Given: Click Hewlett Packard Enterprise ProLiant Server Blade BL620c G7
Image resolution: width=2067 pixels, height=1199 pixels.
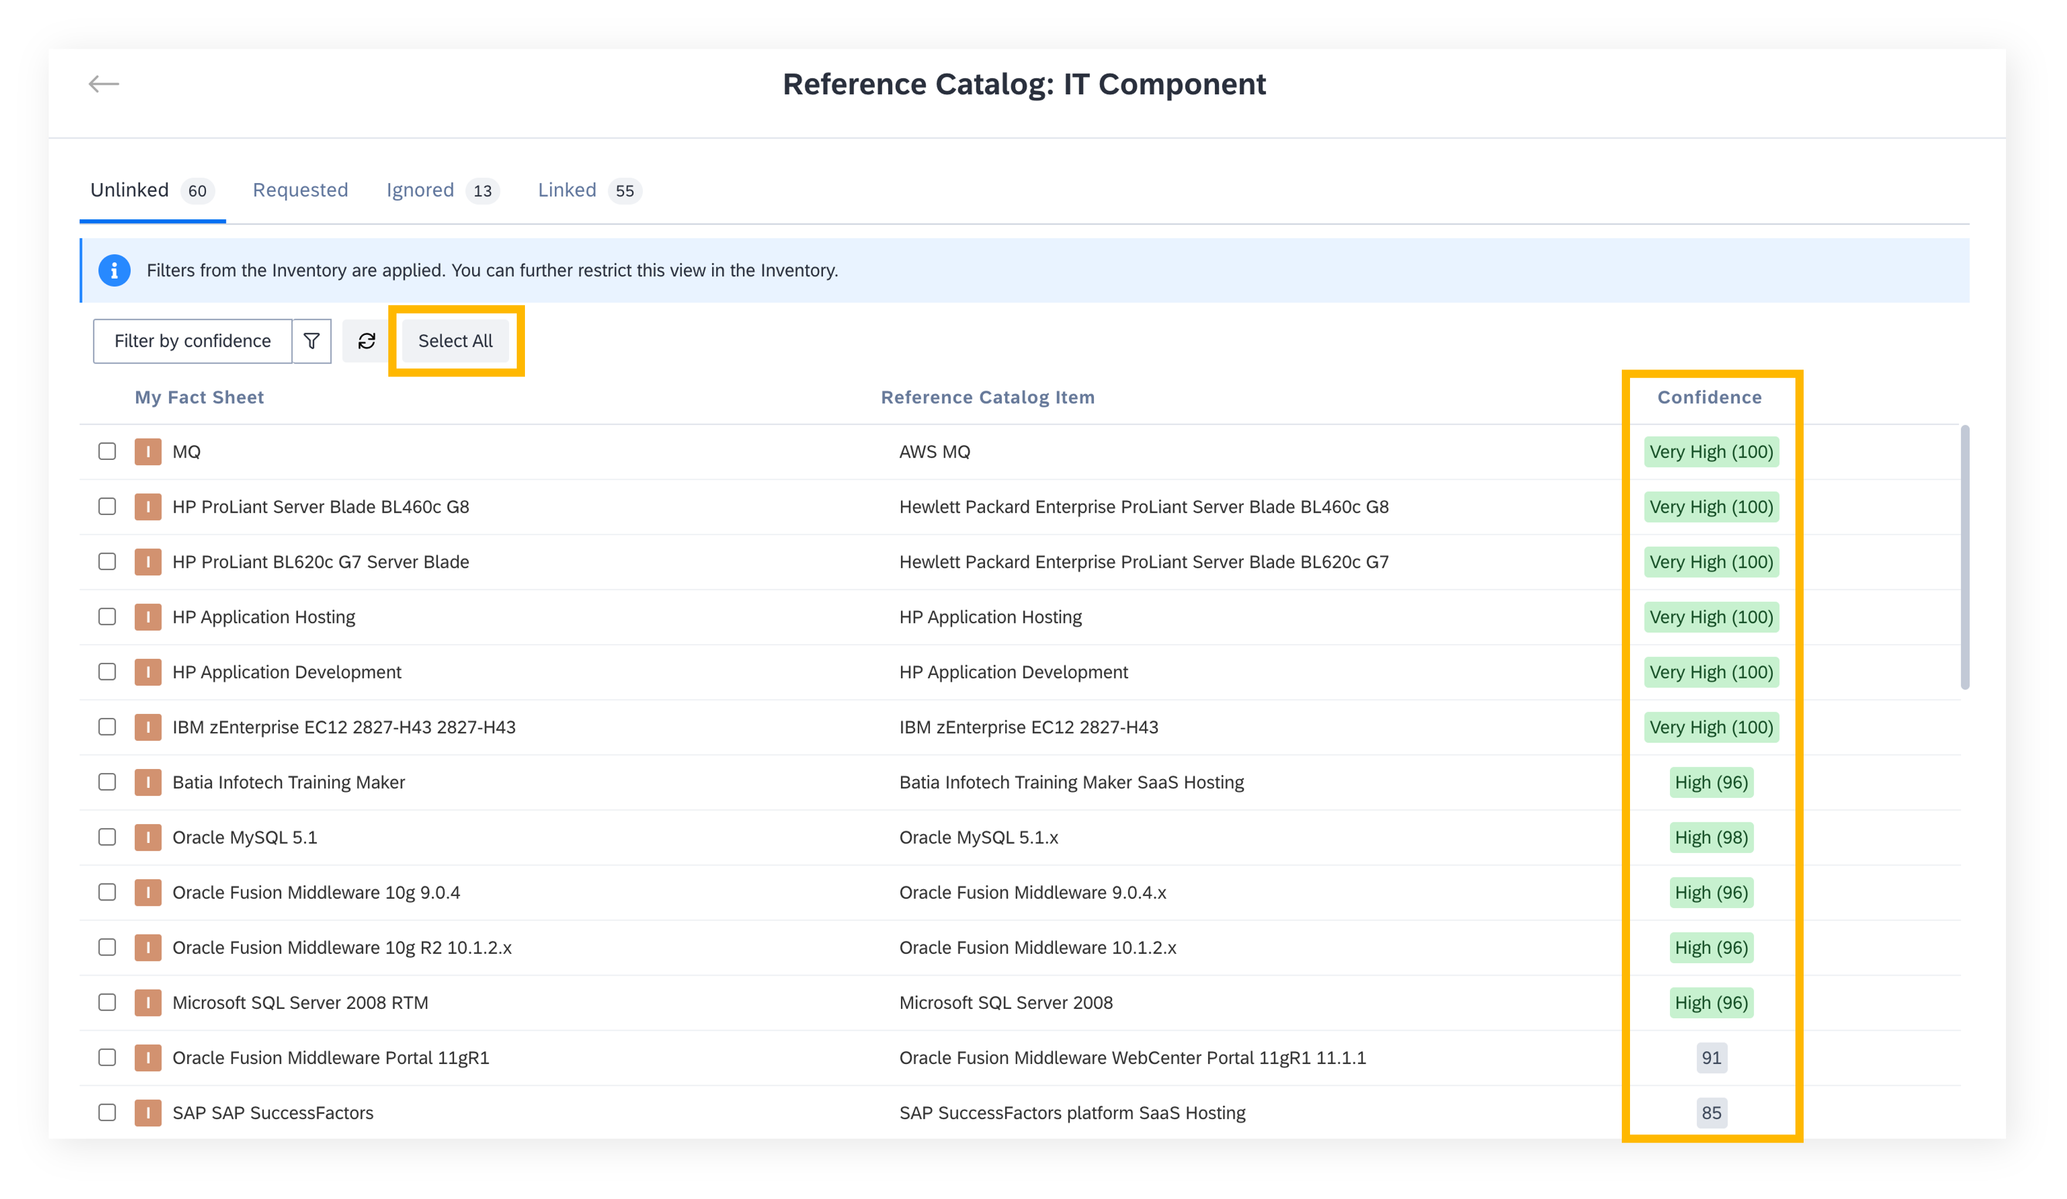Looking at the screenshot, I should click(1143, 562).
